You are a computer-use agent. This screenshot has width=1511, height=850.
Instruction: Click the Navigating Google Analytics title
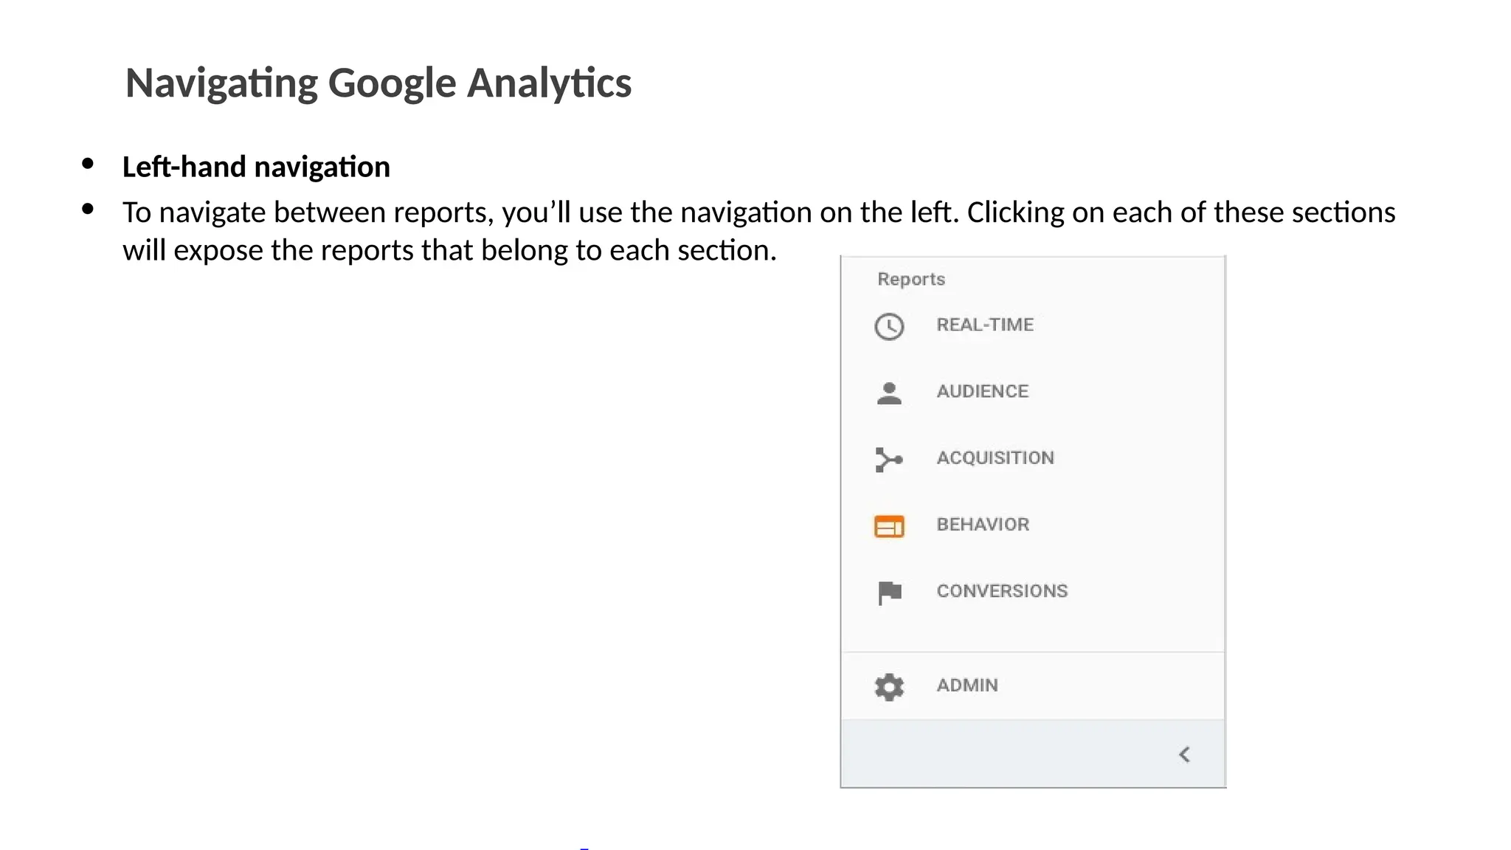(378, 83)
